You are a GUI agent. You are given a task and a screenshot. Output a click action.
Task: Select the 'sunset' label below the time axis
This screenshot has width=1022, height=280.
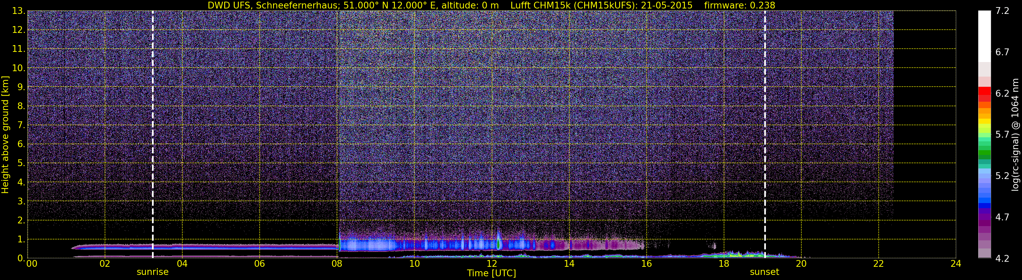pos(765,272)
